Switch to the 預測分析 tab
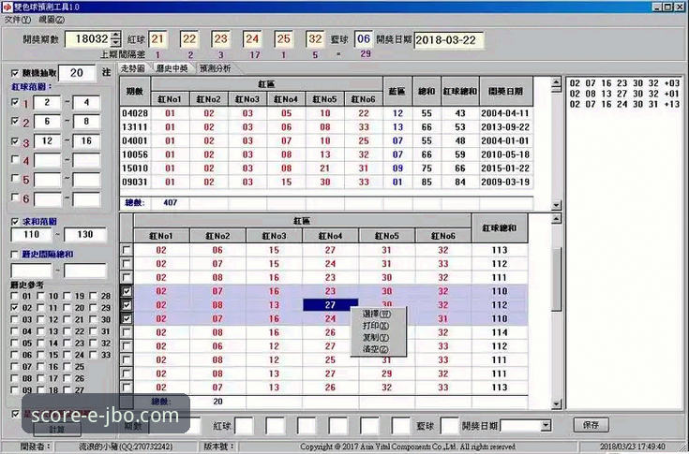The width and height of the screenshot is (689, 454). 216,68
